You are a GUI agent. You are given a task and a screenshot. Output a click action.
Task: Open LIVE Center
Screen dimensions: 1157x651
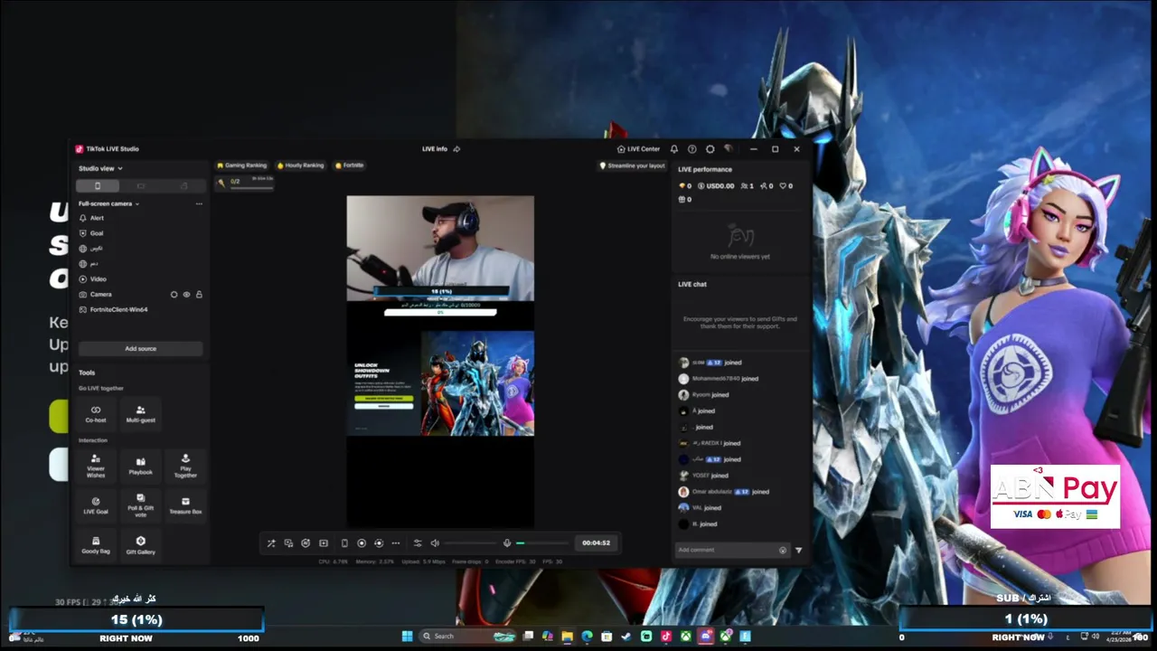pyautogui.click(x=638, y=149)
